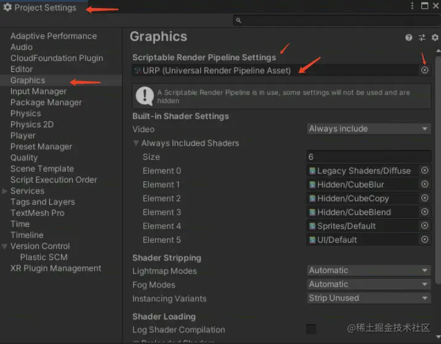Open the Graphics settings gear menu

point(435,37)
